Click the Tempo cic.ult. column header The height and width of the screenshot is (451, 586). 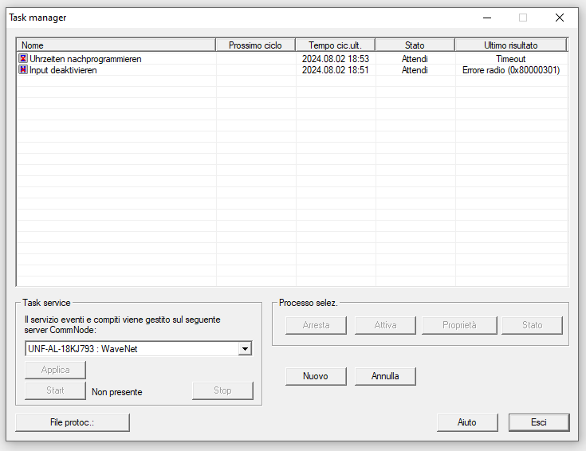pos(335,45)
